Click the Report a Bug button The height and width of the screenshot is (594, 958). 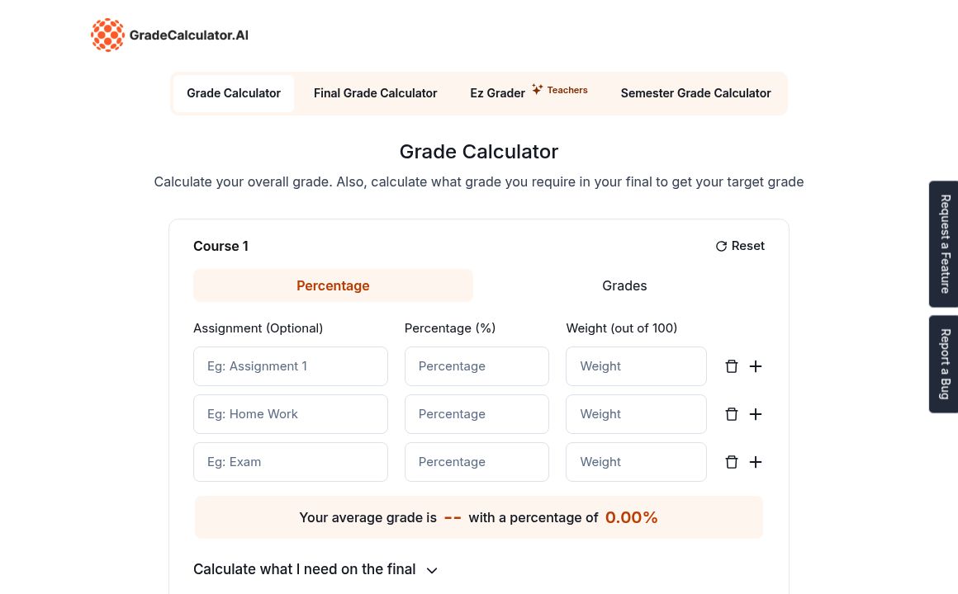tap(945, 364)
